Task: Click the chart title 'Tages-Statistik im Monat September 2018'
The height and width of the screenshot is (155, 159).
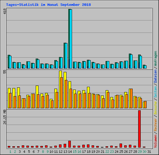Action: coord(48,5)
